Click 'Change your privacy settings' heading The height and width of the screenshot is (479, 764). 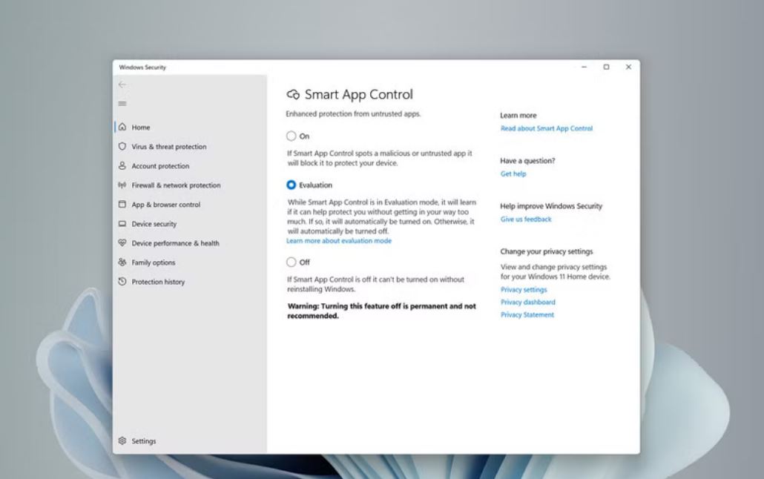pos(546,251)
